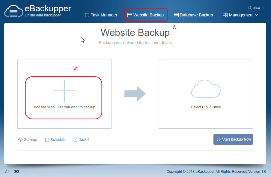Click the Schedule label
Viewport: 271px width, 177px height.
(x=58, y=140)
